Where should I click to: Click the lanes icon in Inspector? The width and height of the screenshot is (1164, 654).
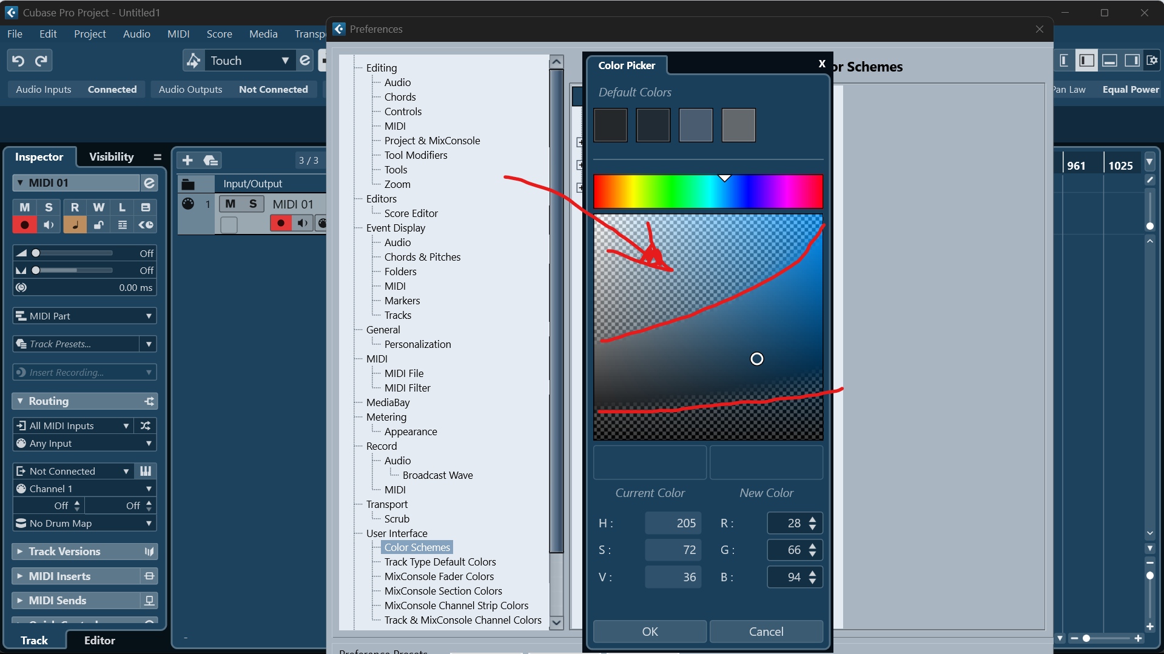122,225
